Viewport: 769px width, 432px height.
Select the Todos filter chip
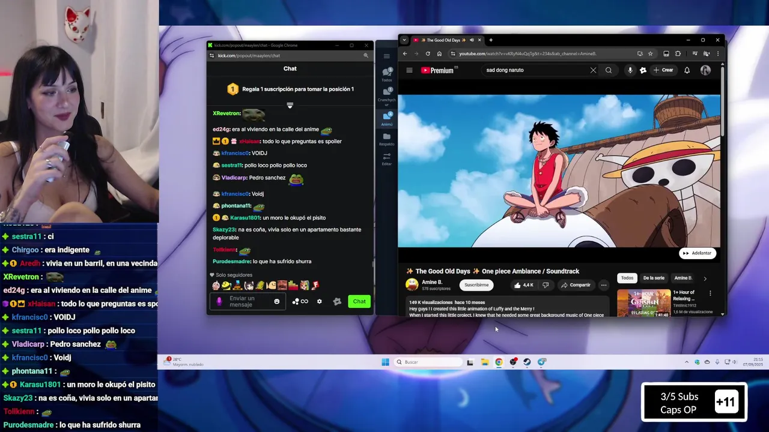[x=627, y=278]
